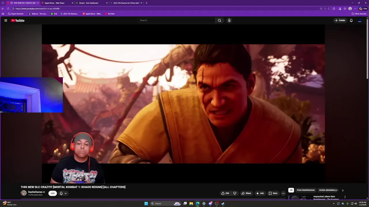Click the browser address bar URL
This screenshot has width=369, height=207.
pos(37,9)
